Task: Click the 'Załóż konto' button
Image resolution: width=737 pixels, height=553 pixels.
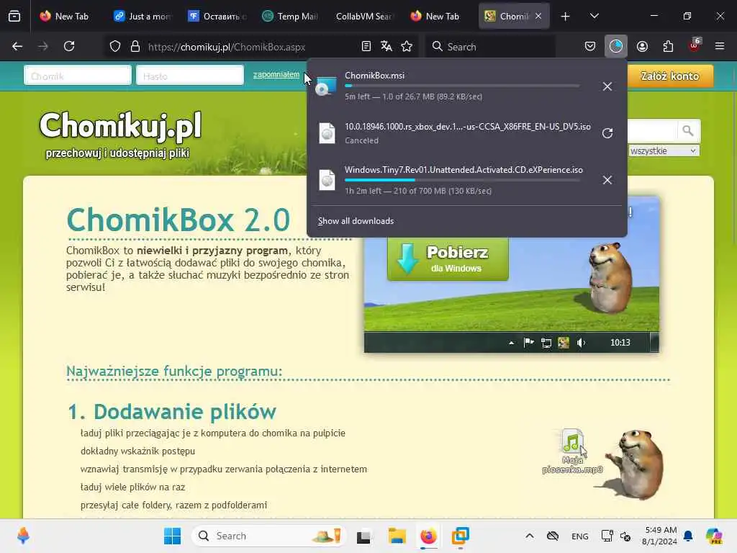Action: [x=670, y=76]
